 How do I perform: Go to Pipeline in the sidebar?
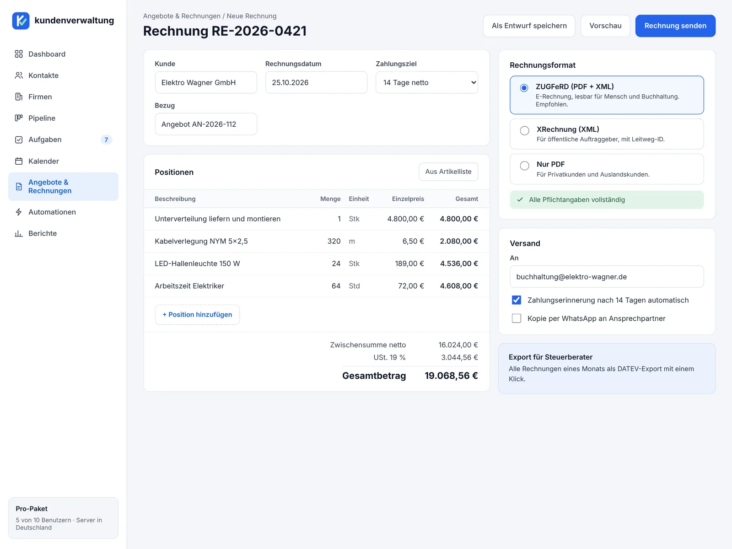63,118
